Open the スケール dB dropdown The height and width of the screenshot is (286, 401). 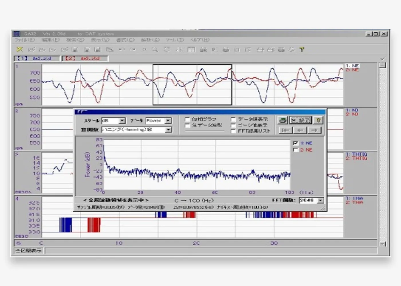tap(122, 121)
